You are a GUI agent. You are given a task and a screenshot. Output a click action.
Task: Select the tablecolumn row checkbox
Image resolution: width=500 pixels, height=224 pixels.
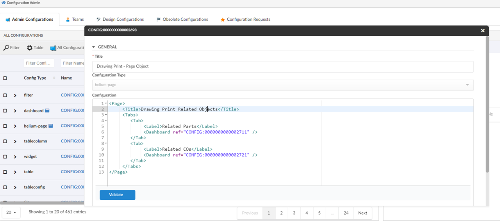point(5,141)
